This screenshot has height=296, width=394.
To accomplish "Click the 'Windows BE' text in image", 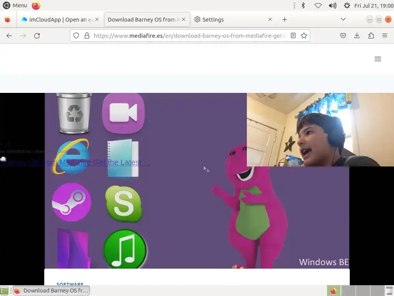I will pos(324,262).
